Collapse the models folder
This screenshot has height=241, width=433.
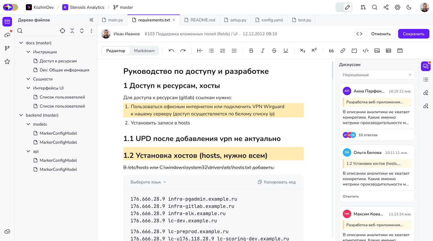28,124
